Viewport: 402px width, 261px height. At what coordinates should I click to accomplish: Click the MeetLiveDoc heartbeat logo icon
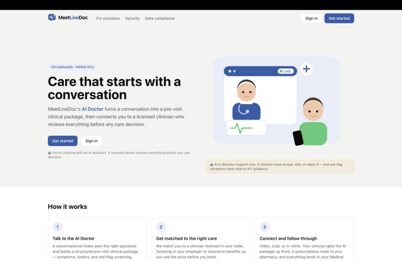click(52, 17)
